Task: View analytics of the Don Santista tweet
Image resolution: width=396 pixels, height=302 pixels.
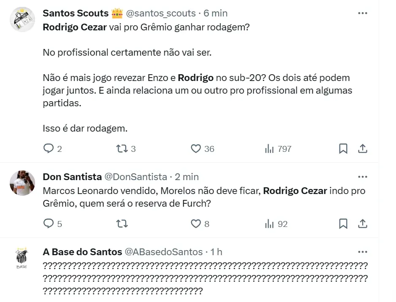Action: coord(269,224)
